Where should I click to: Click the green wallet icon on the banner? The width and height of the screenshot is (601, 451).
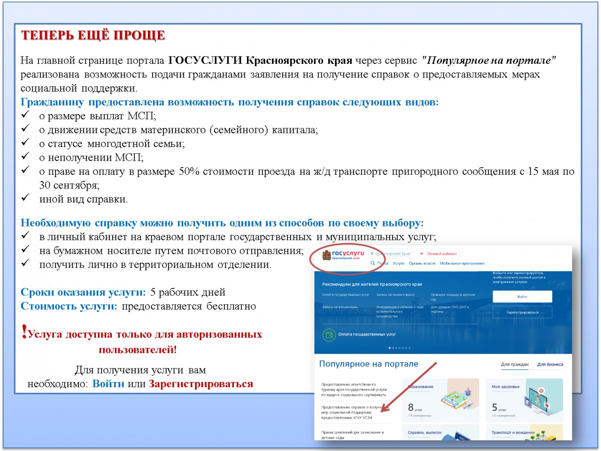[329, 334]
